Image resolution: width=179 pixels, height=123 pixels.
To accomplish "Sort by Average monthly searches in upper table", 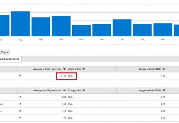I will pyautogui.click(x=47, y=69).
